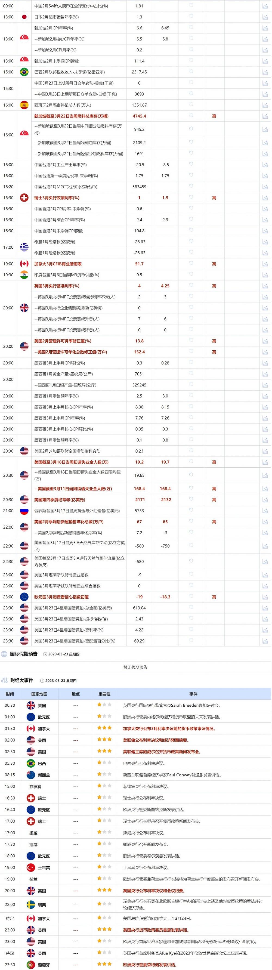Viewport: 272px width, 970px height.
Task: Select the 重要性 column header
Action: pyautogui.click(x=104, y=694)
